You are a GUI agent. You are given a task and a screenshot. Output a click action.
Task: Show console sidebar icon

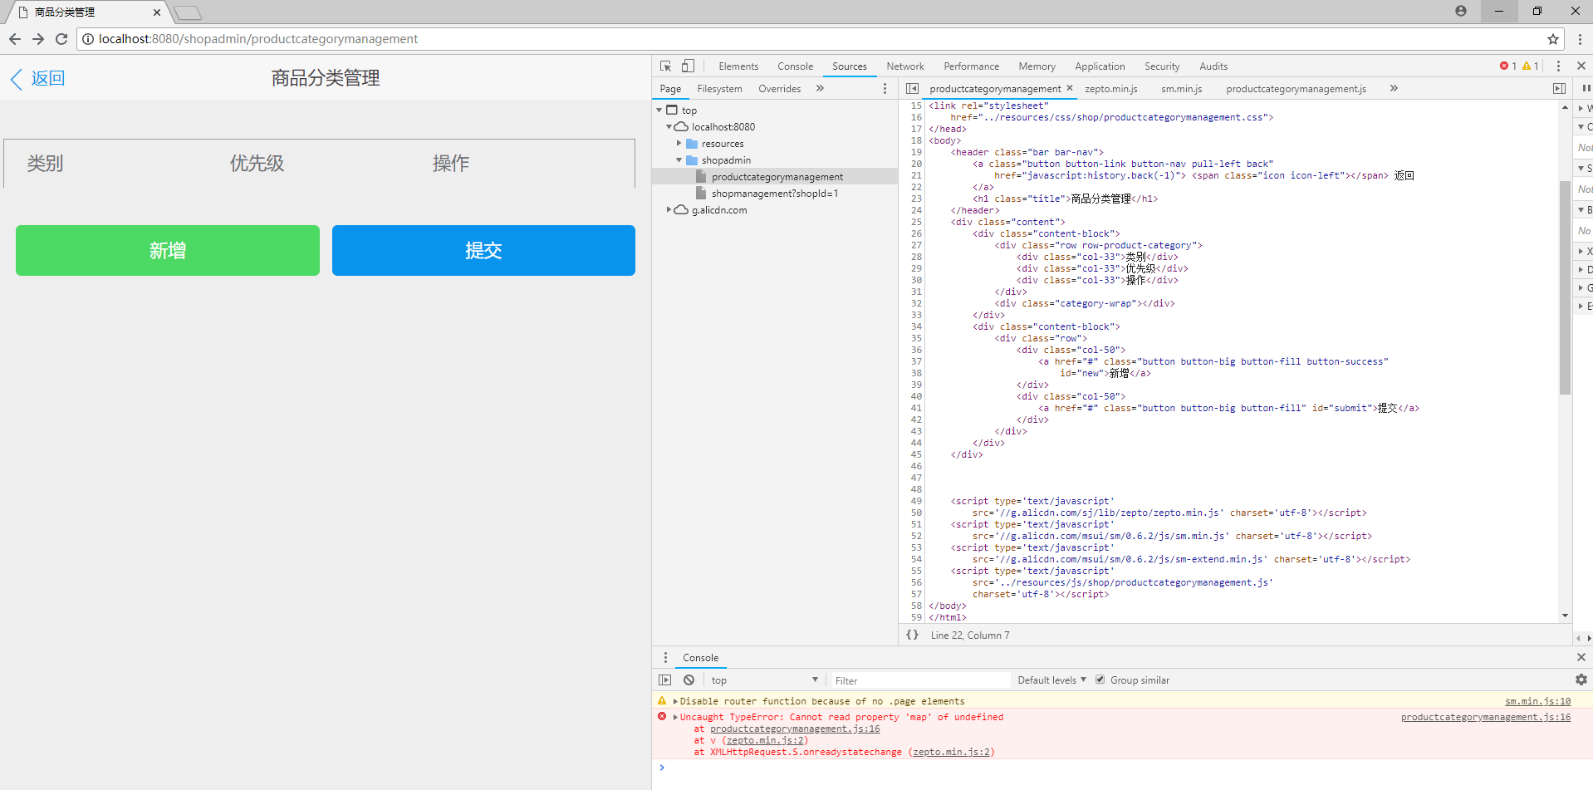click(665, 680)
